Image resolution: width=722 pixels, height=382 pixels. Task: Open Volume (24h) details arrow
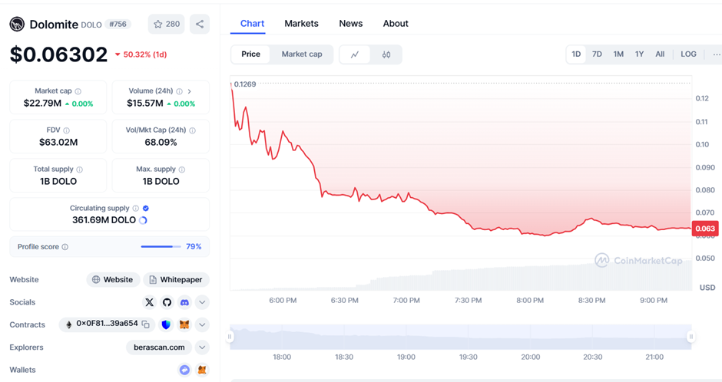click(x=189, y=91)
